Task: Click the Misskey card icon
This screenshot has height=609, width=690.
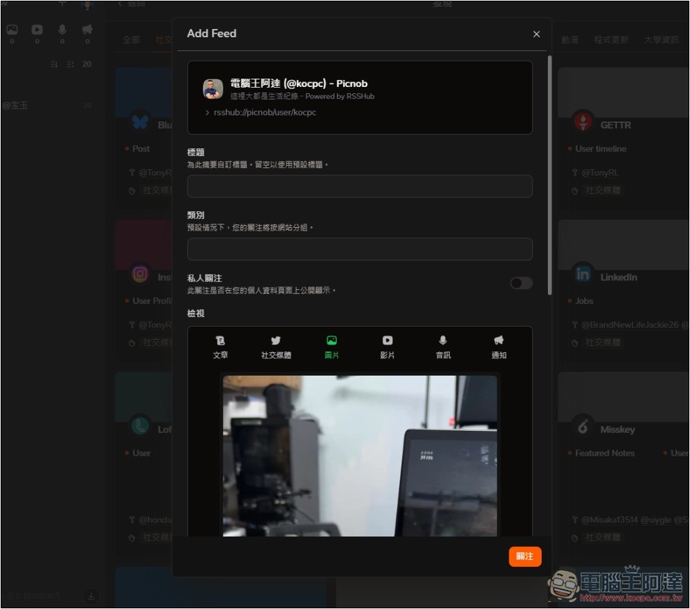Action: click(x=583, y=426)
